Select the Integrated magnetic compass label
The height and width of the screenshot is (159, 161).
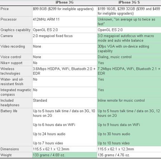(x=16, y=92)
